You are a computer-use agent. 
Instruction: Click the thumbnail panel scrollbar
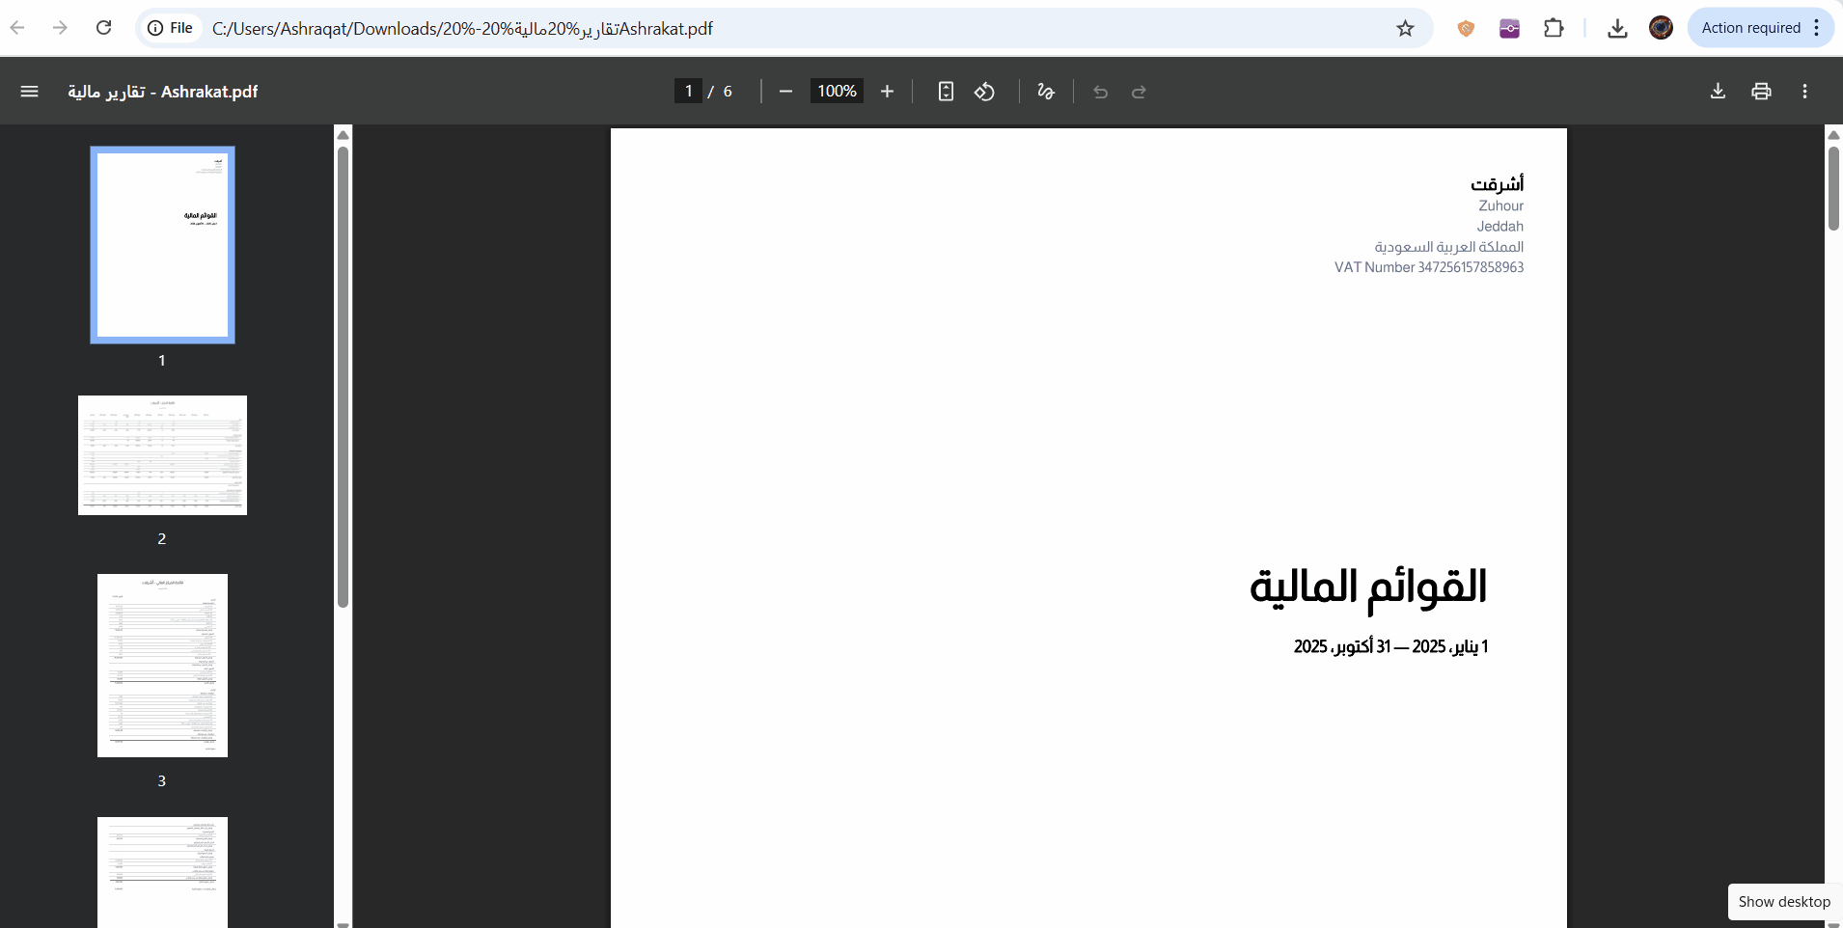click(x=343, y=376)
